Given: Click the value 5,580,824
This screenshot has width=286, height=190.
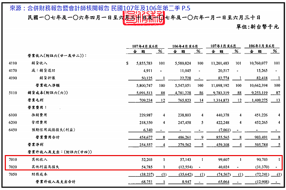Looking at the screenshot, I should [183, 63].
